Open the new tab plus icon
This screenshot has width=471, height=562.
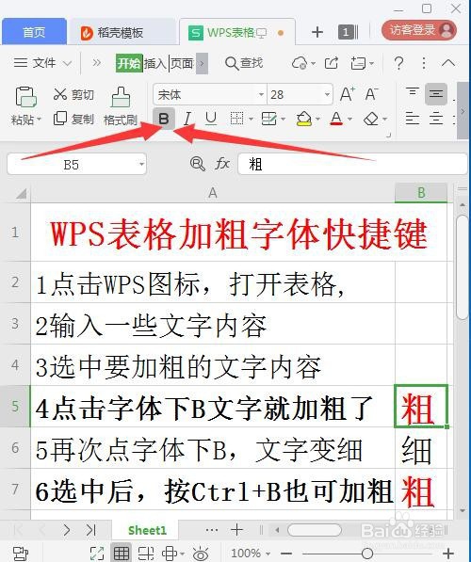point(317,32)
